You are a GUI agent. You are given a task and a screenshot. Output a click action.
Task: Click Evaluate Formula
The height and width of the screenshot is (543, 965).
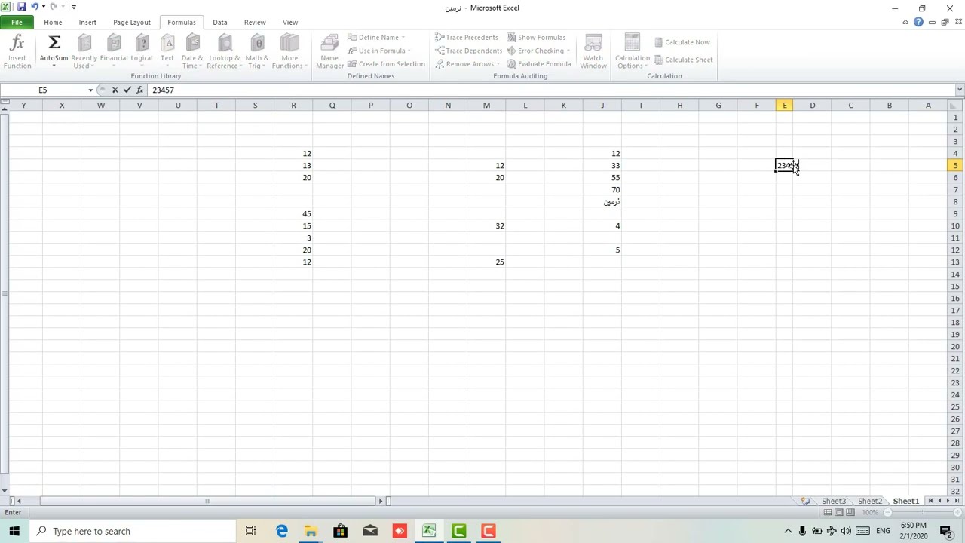tap(539, 64)
